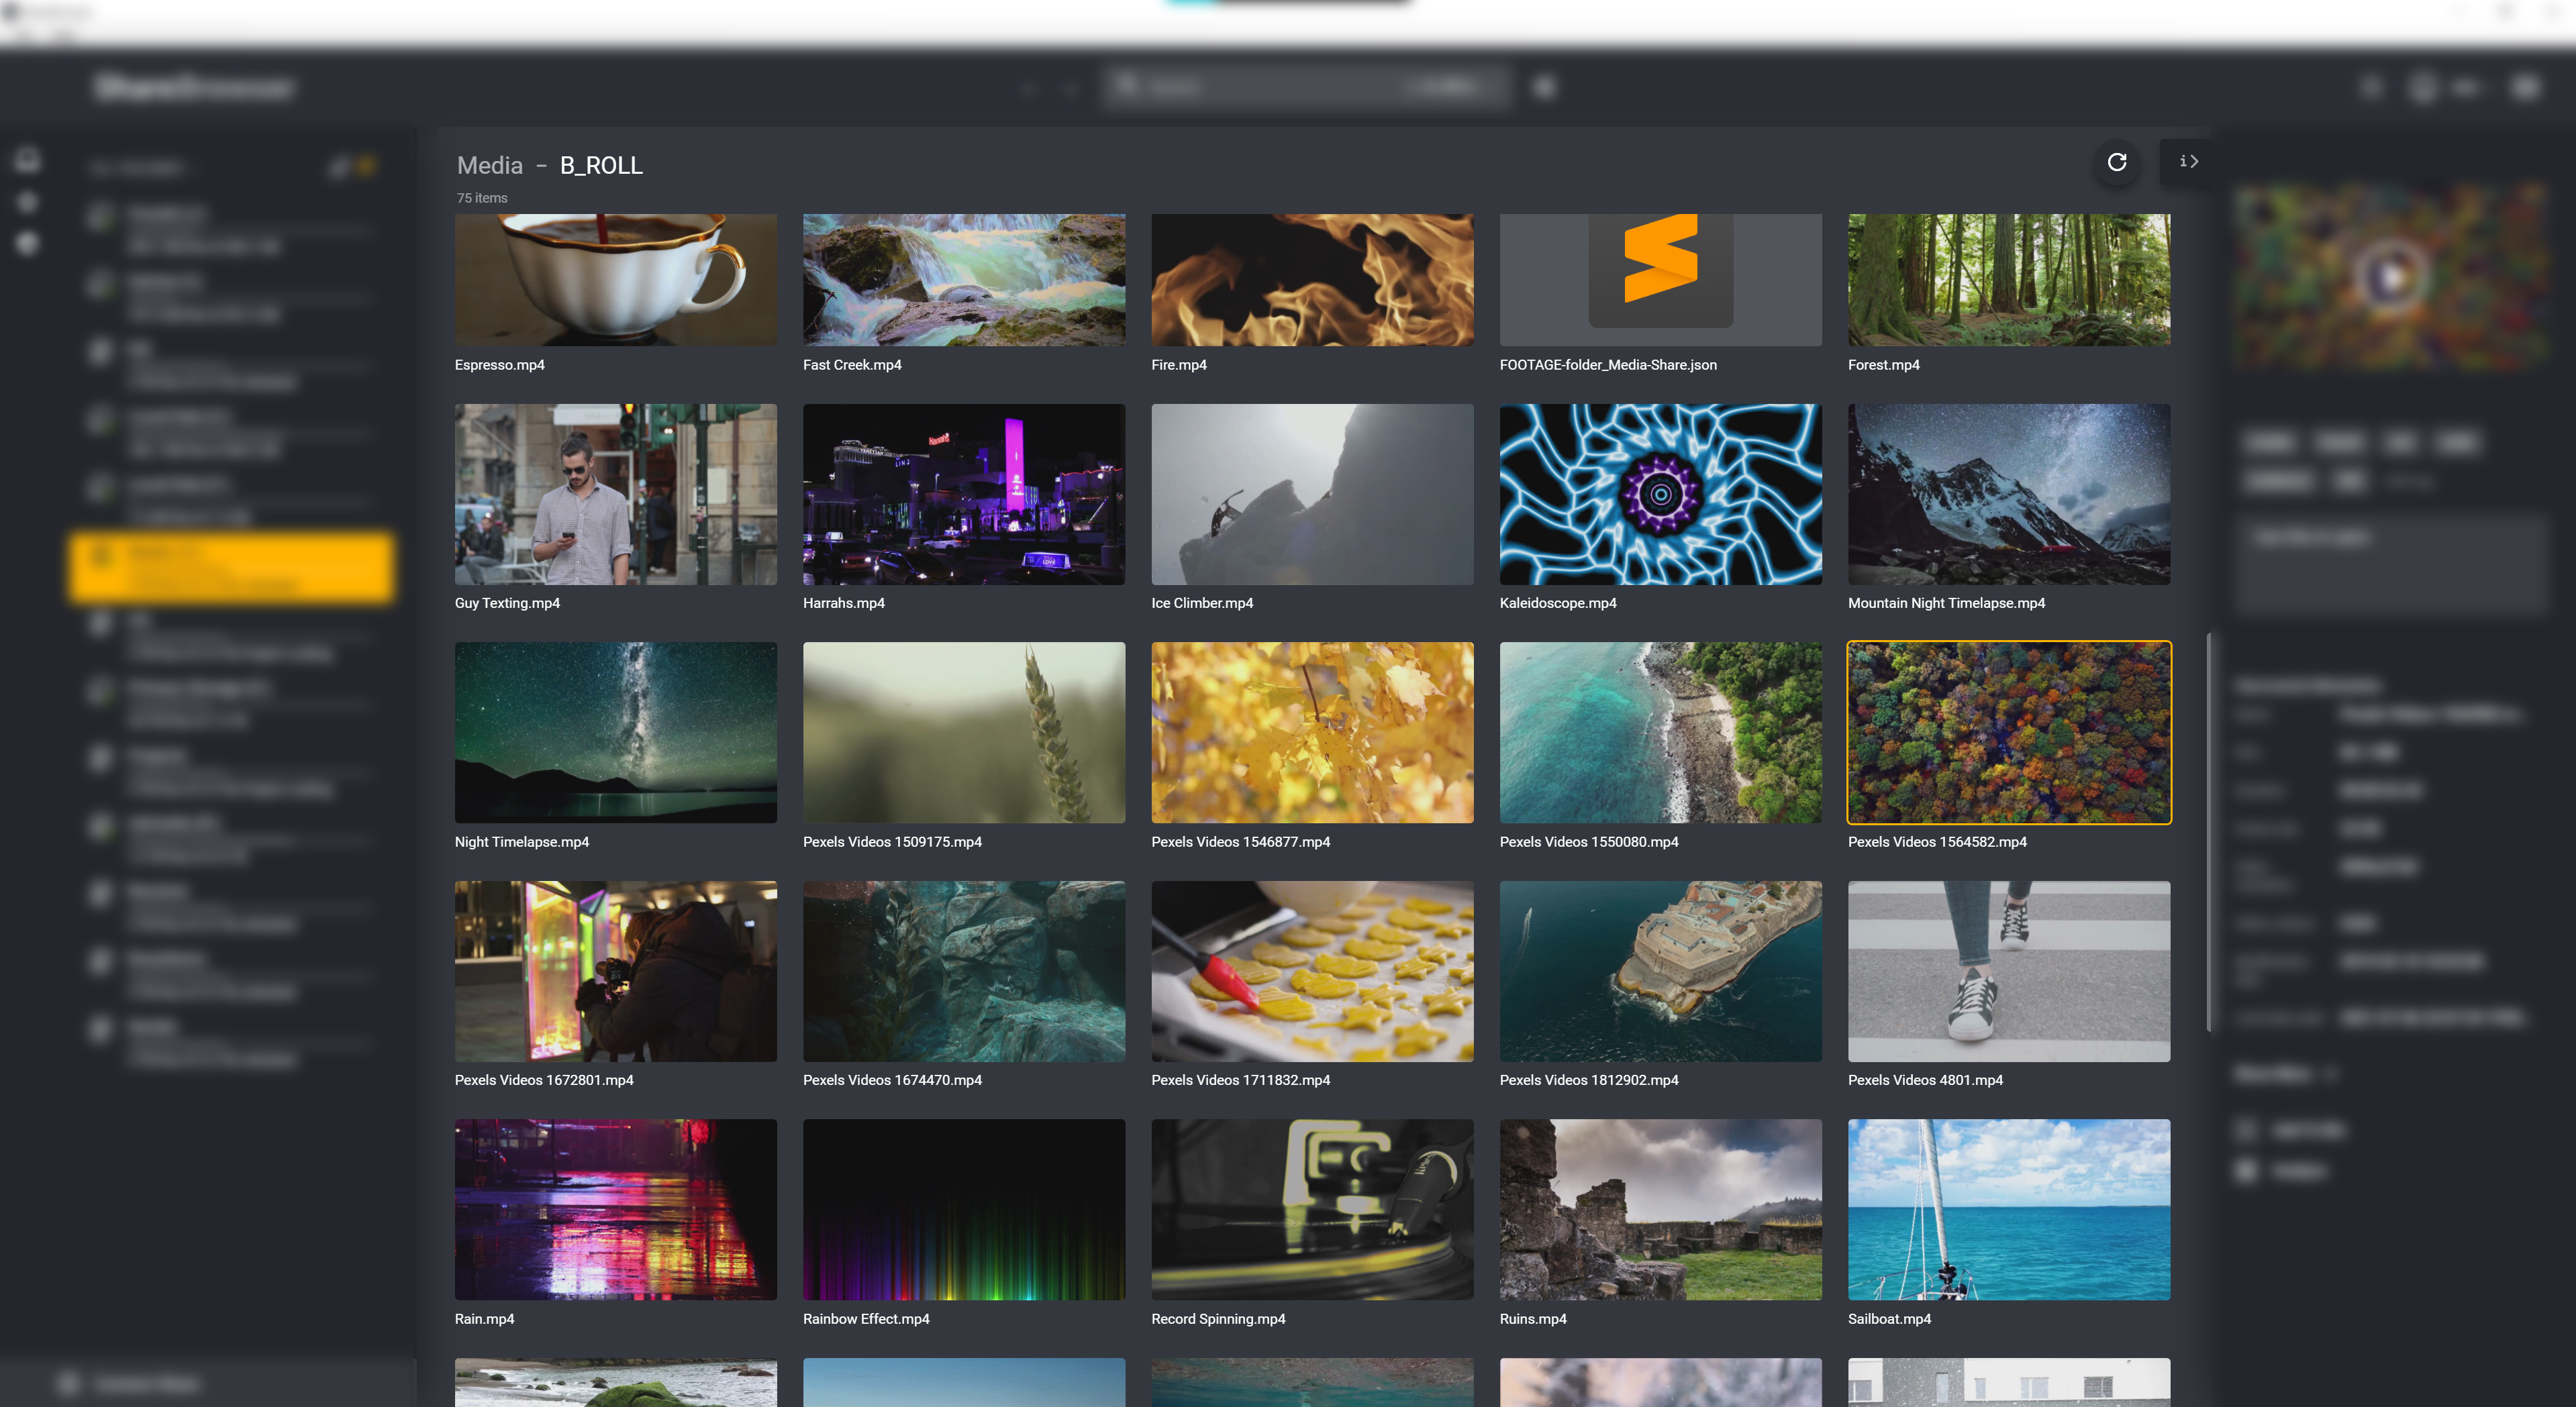Select the Pexels Videos 1711832.mp4 thumbnail
The height and width of the screenshot is (1407, 2576).
pyautogui.click(x=1312, y=971)
